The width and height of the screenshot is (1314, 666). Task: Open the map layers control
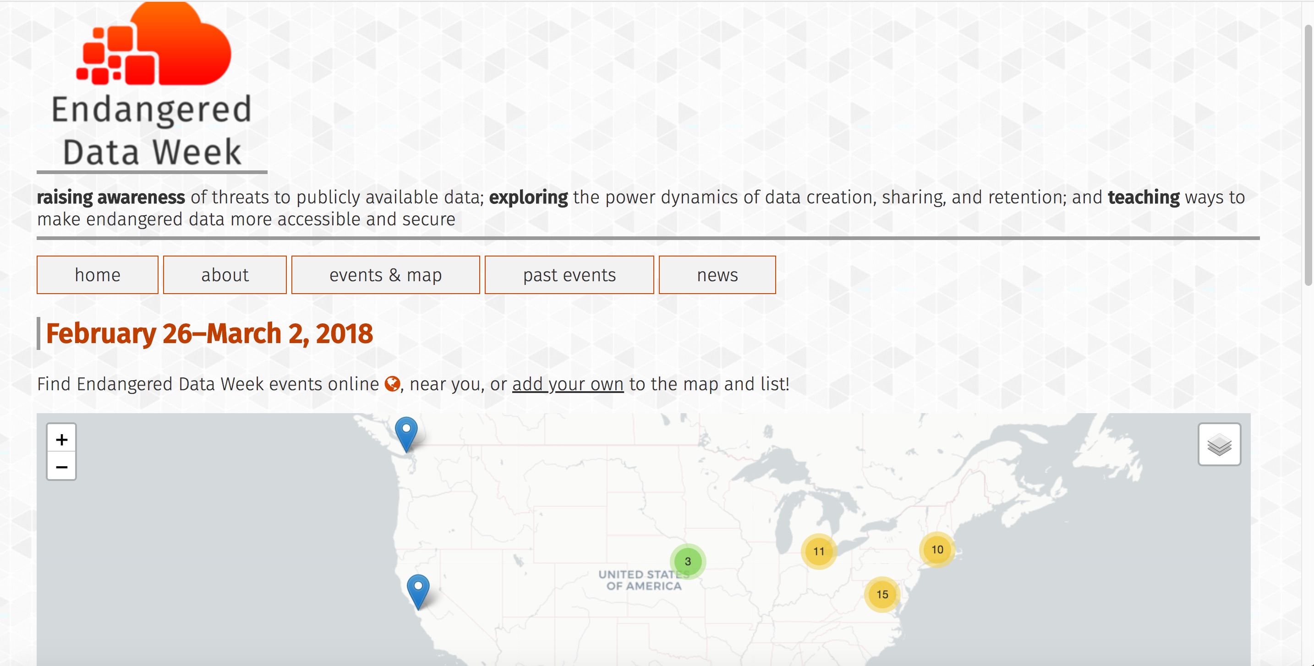point(1219,444)
